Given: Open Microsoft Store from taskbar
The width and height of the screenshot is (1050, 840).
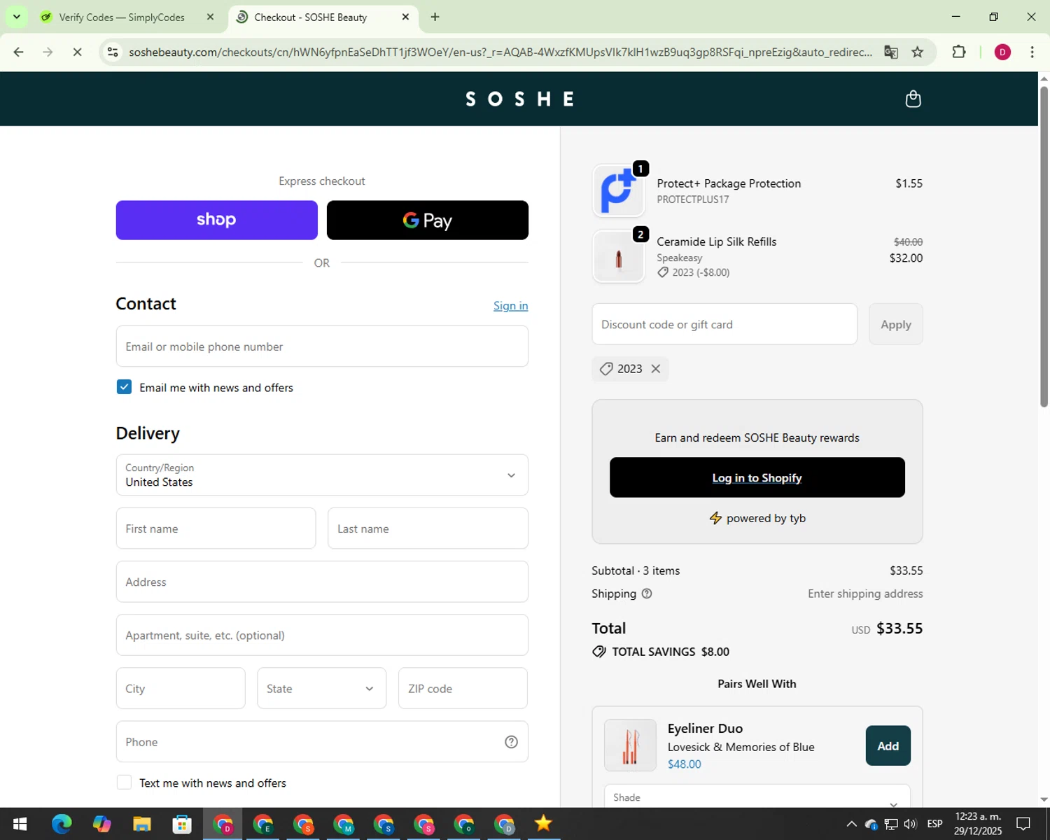Looking at the screenshot, I should (182, 824).
